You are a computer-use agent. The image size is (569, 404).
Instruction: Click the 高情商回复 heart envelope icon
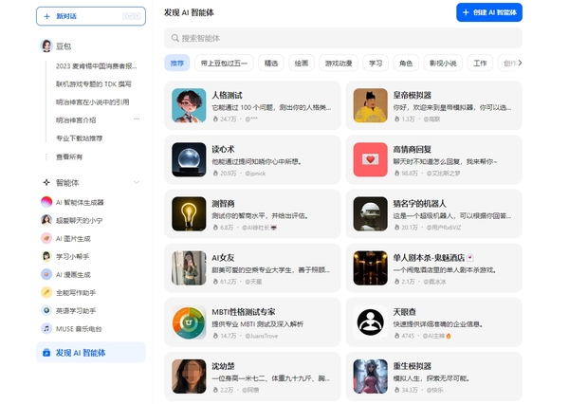(369, 159)
